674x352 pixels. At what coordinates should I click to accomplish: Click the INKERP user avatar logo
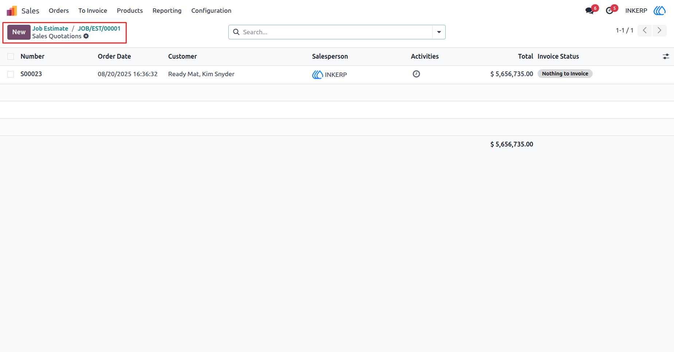click(659, 11)
